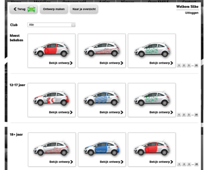Open Bekijk ontwerp for second 18+ jaar design
Viewport: 210px width, 170px height.
coord(112,162)
